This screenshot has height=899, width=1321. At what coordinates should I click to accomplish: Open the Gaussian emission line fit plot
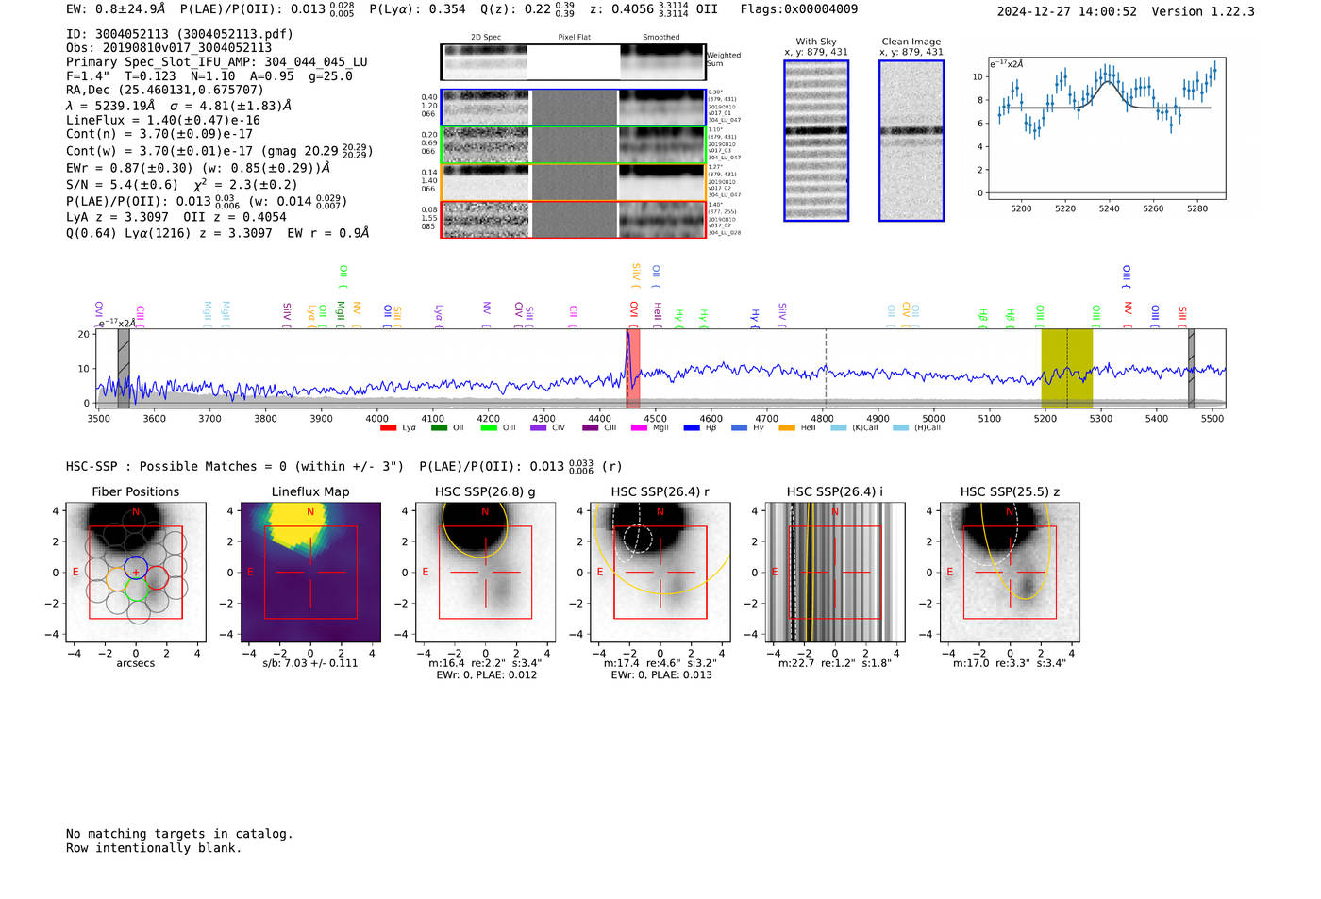[x=1107, y=129]
